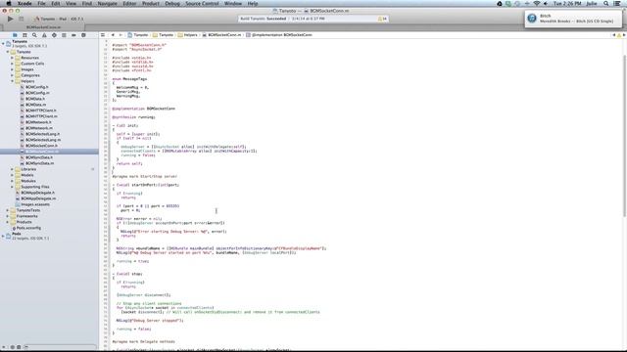This screenshot has width=627, height=352.
Task: Expand the Custom Cells folder
Action: [x=13, y=64]
